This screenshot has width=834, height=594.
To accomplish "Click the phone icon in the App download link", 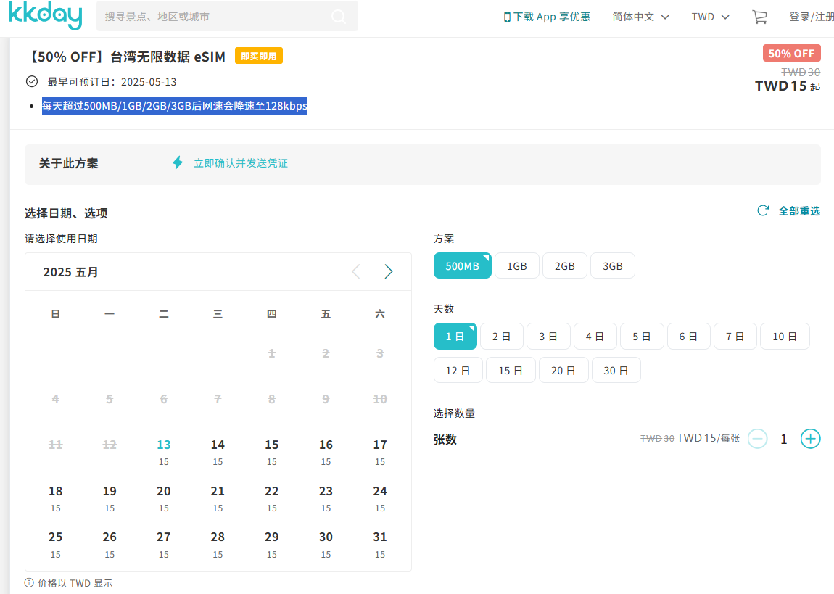I will point(506,16).
